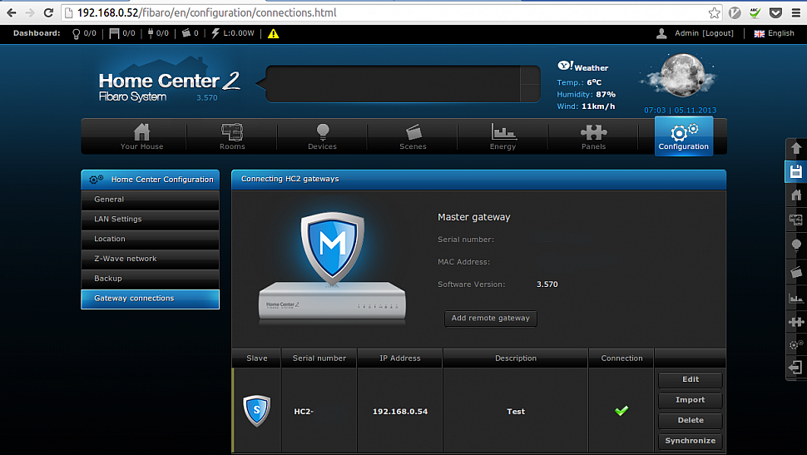This screenshot has height=455, width=807.
Task: Click the sidebar rooms floorplan icon
Action: [796, 220]
